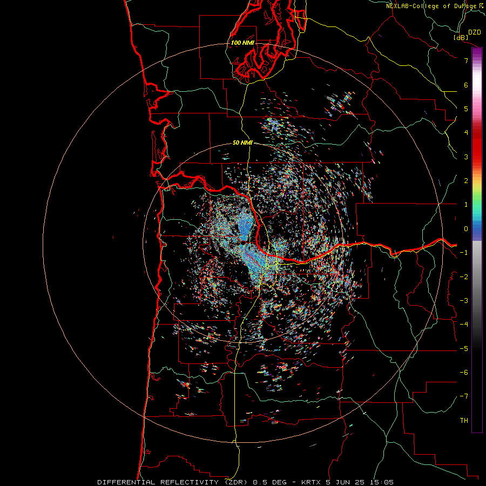Click the 6 dB tick label

pos(466,85)
